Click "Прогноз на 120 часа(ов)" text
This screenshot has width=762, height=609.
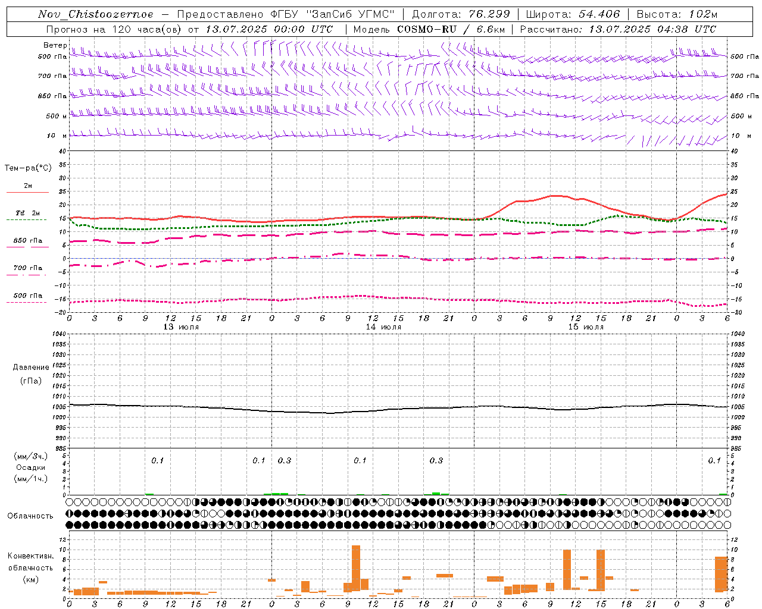coord(114,29)
